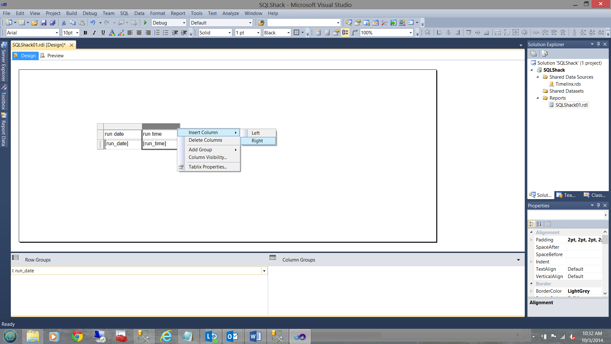Click the Start debugging play icon
Viewport: 611px width, 344px height.
click(x=145, y=23)
